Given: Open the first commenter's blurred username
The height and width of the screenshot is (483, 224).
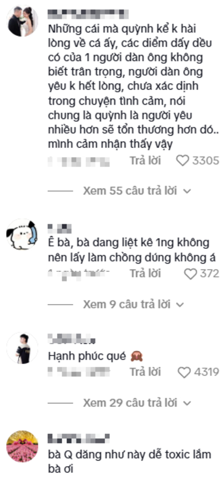Looking at the screenshot, I should click(x=88, y=13).
